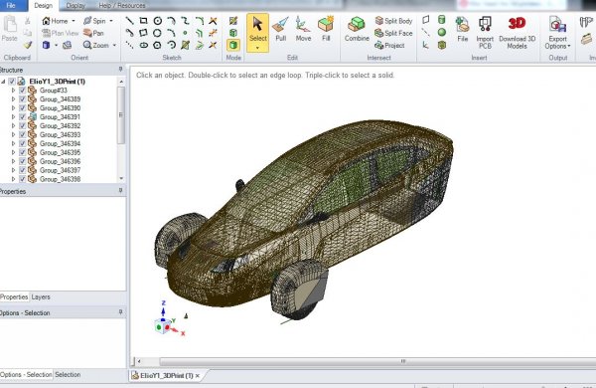Close the ElioY1_3DPrint document tab
596x388 pixels.
(x=198, y=376)
